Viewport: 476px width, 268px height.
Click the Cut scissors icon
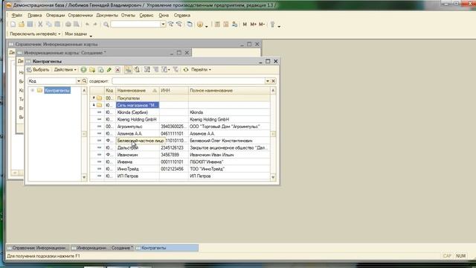(40, 25)
